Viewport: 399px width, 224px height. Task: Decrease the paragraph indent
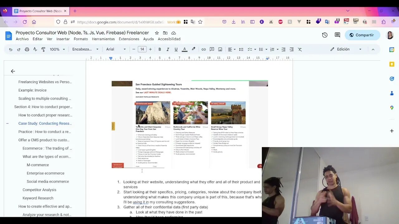(283, 49)
